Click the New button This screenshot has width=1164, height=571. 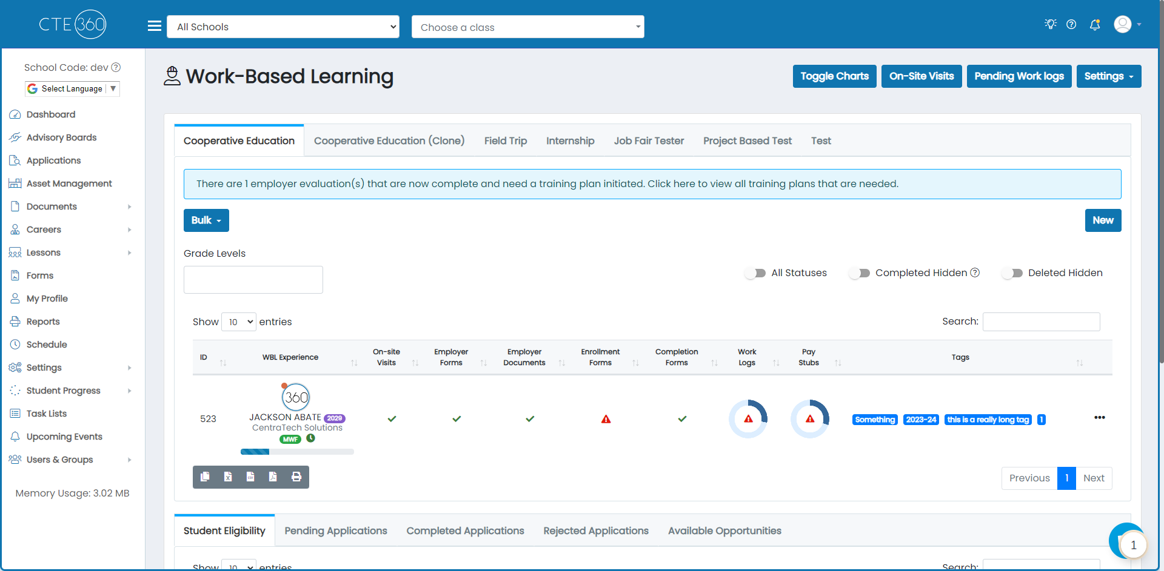click(1103, 220)
